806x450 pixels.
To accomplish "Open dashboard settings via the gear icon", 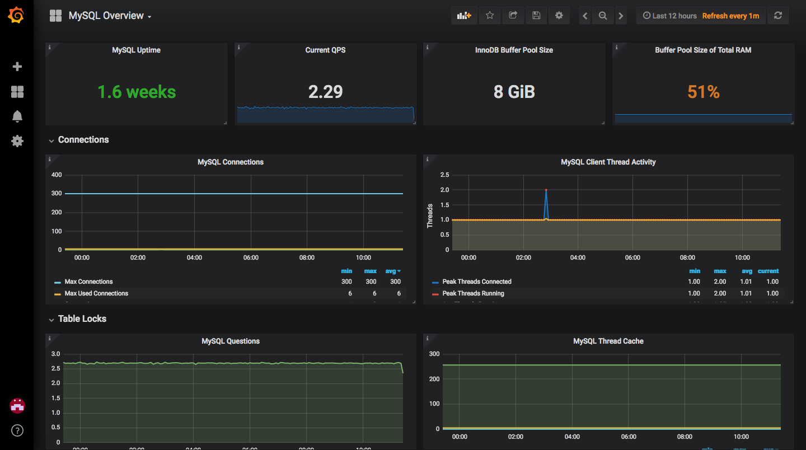I will click(x=559, y=15).
